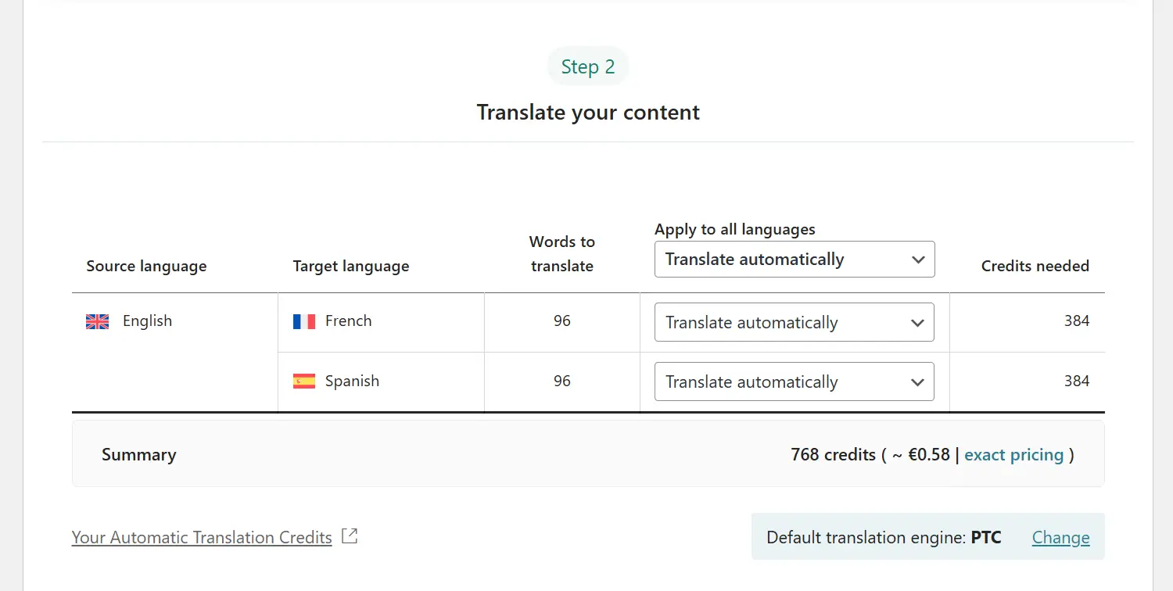1173x591 pixels.
Task: Click the Step 2 badge
Action: coord(588,67)
